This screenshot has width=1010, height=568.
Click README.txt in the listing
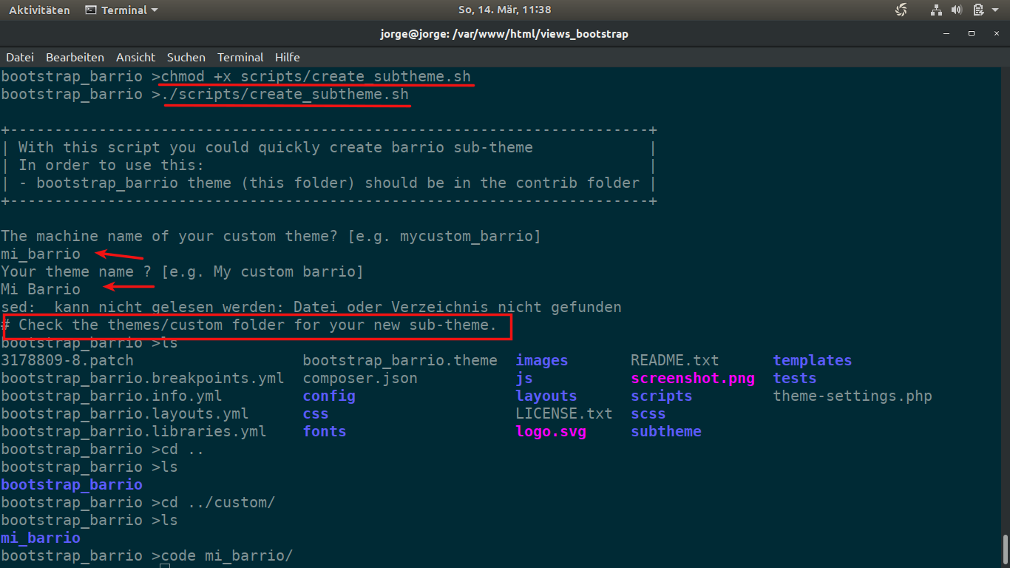point(675,360)
